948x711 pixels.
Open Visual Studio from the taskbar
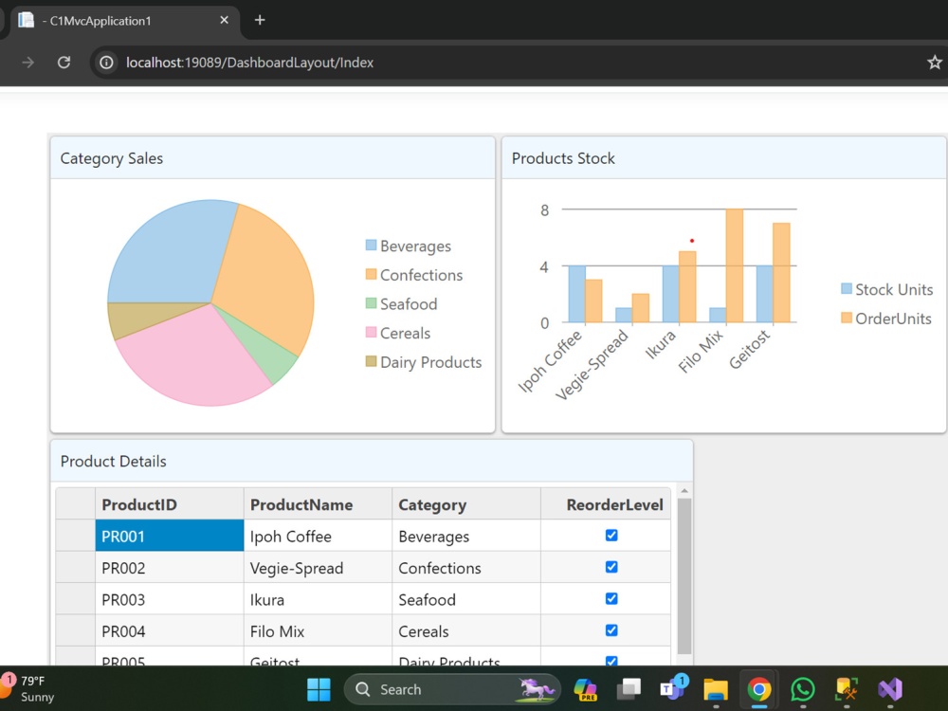[890, 689]
